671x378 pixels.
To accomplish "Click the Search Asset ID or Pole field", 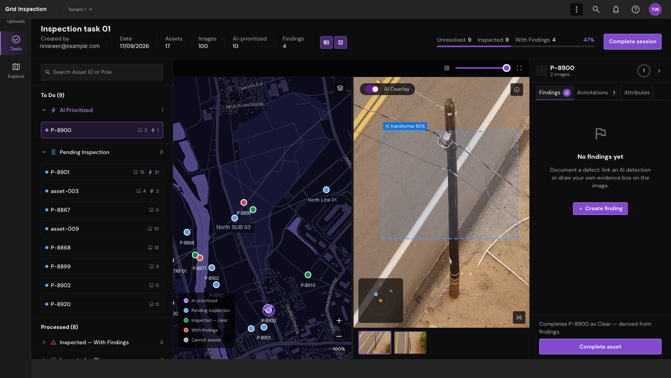I will point(102,72).
